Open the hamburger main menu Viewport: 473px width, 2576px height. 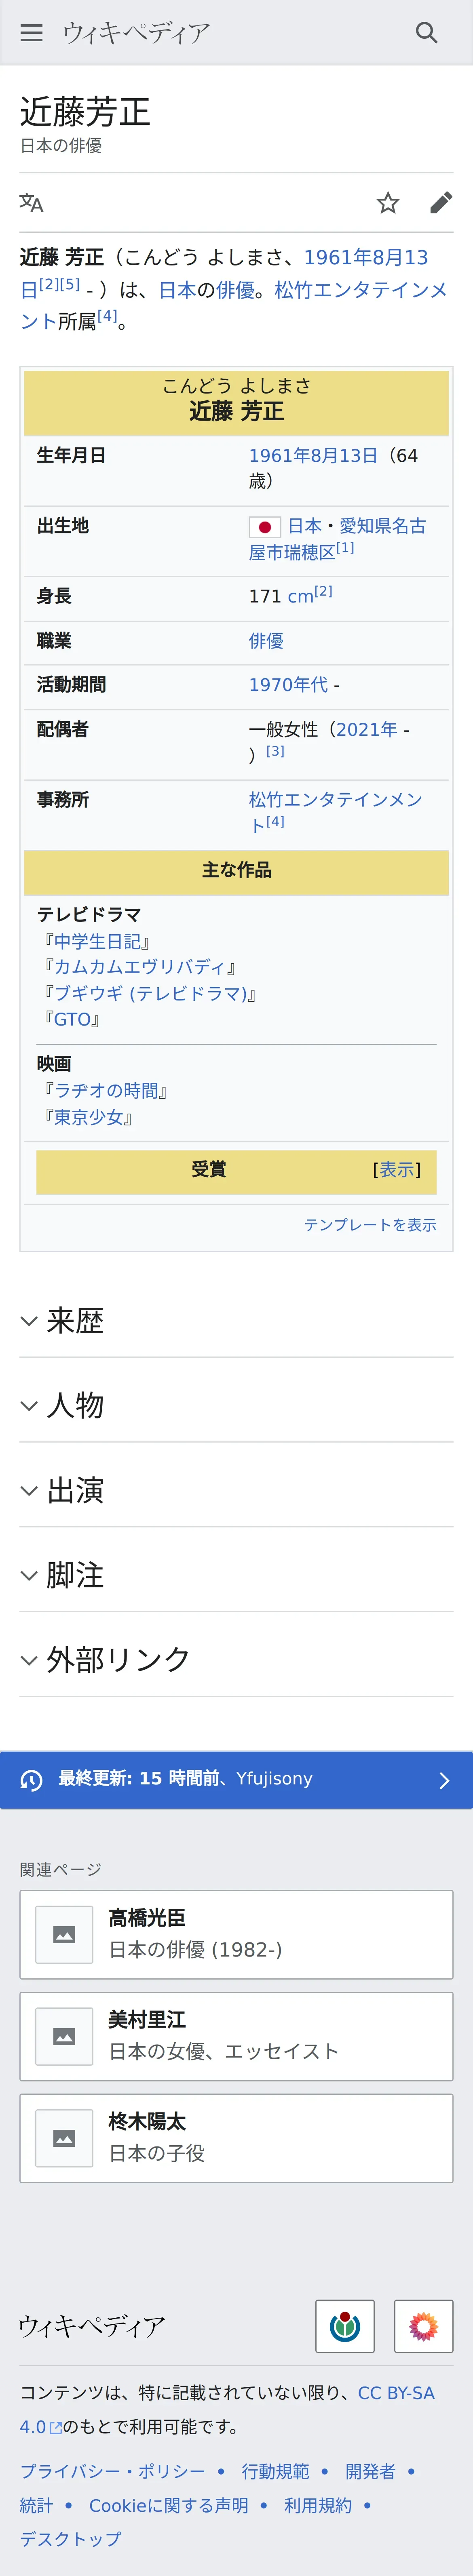(x=32, y=33)
